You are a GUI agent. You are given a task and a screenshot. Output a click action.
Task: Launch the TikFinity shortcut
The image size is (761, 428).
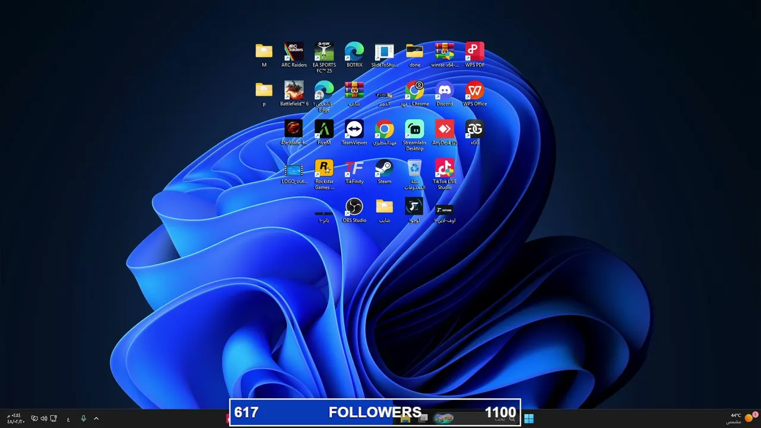click(x=354, y=172)
